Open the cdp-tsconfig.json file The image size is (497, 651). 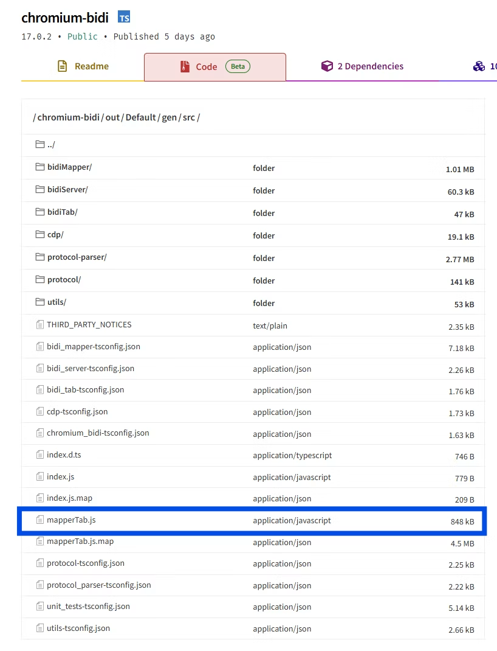point(78,411)
